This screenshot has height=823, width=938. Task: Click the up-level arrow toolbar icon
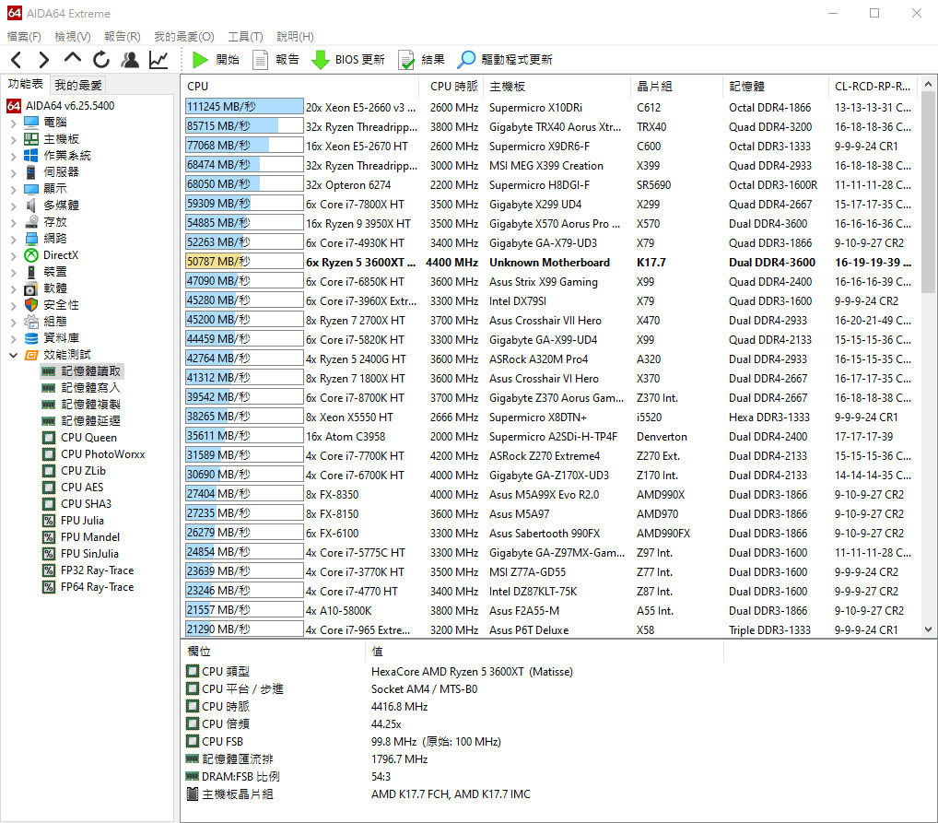pos(73,58)
